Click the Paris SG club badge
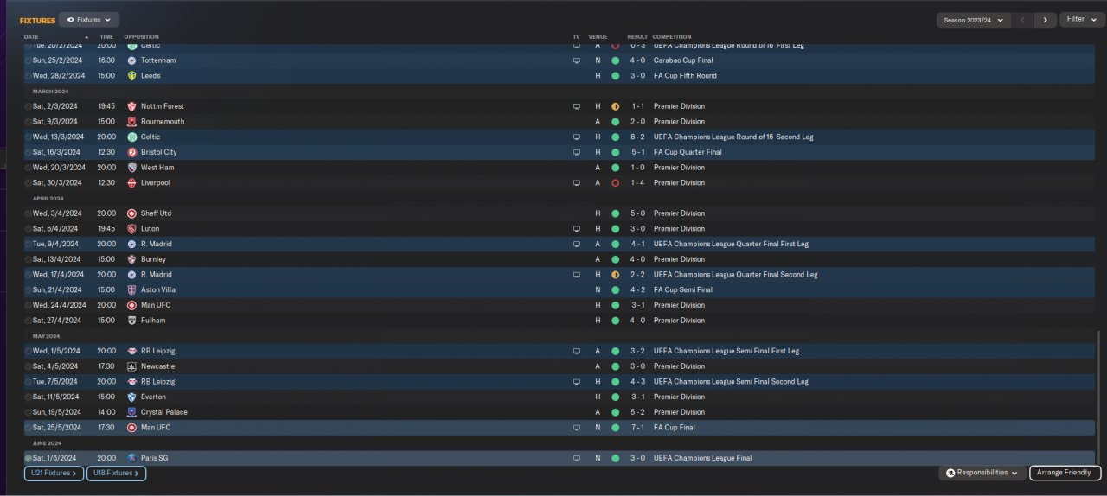Image resolution: width=1107 pixels, height=496 pixels. 131,458
